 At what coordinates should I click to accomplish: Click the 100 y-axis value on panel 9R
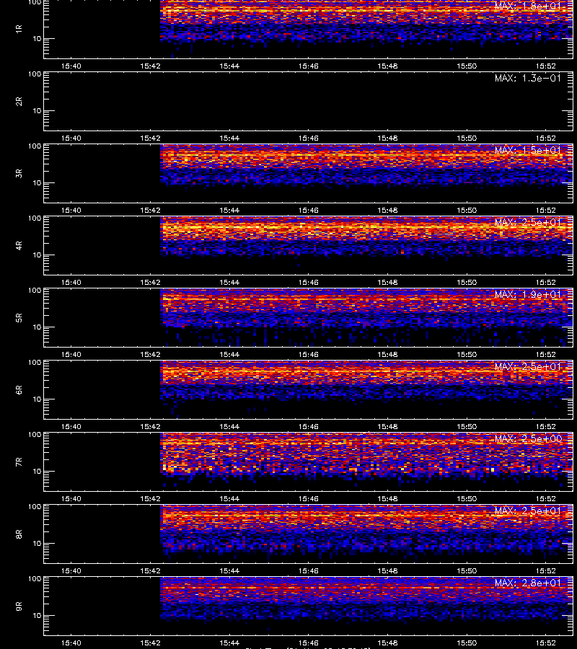[35, 578]
